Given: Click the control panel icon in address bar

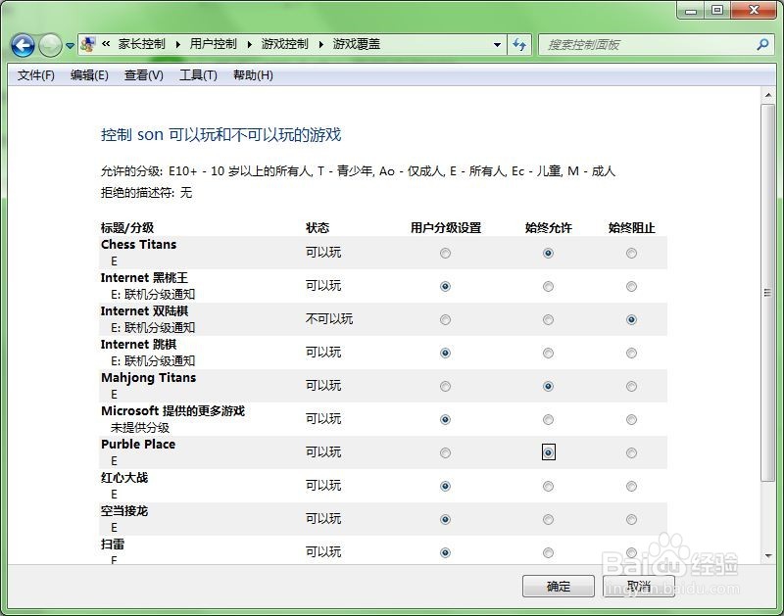Looking at the screenshot, I should click(x=88, y=44).
